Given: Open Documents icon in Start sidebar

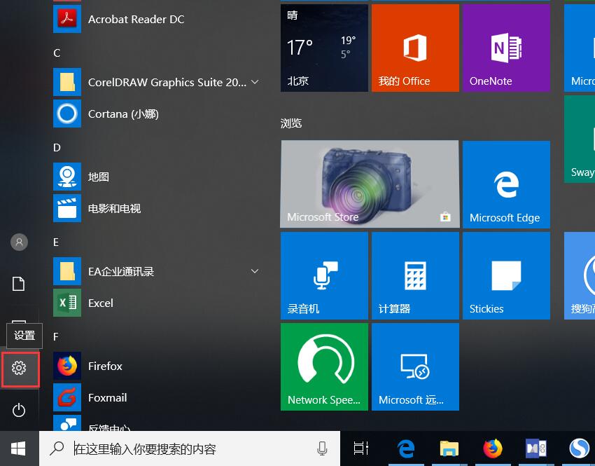Looking at the screenshot, I should tap(19, 283).
